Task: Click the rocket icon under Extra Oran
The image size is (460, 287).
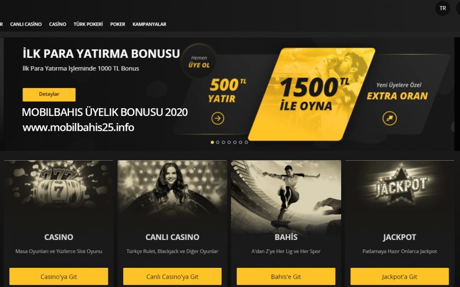Action: click(389, 118)
